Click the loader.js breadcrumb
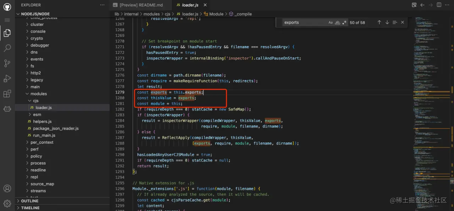Viewport: 454px width, 211px height. point(187,14)
